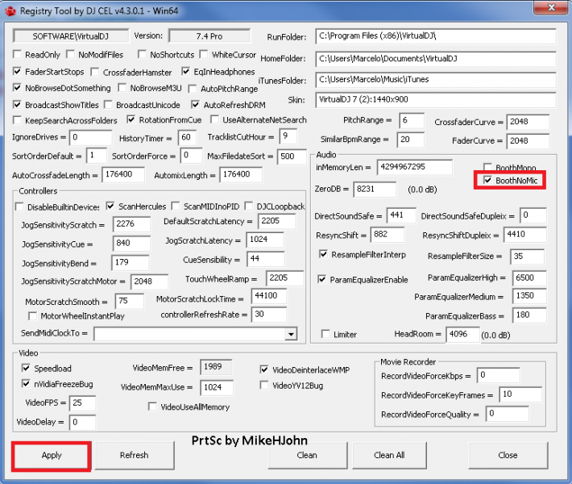Image resolution: width=572 pixels, height=484 pixels.
Task: Enable the AutoPitchRange checkbox
Action: (x=193, y=89)
